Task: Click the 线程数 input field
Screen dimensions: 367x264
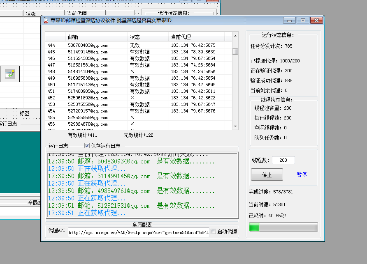Action: click(283, 161)
